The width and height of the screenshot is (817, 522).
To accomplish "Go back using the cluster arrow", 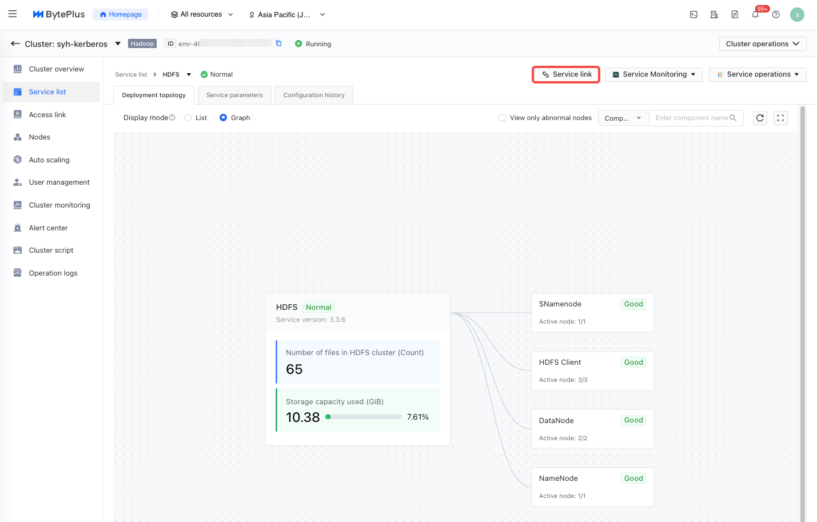I will tap(15, 44).
